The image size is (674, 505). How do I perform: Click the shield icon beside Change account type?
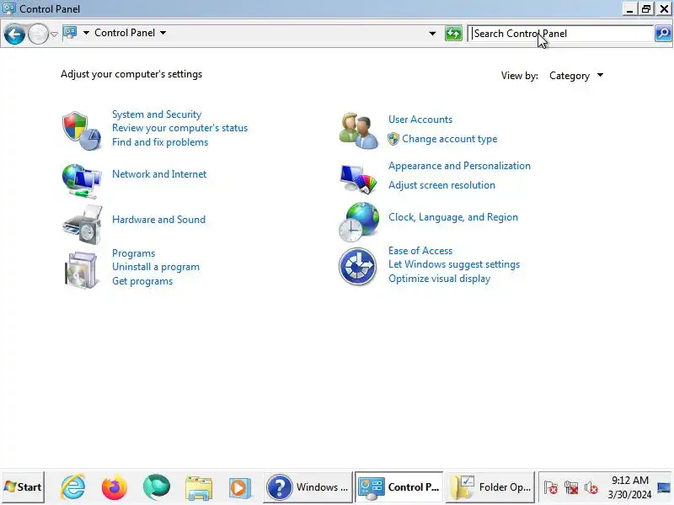[x=393, y=139]
